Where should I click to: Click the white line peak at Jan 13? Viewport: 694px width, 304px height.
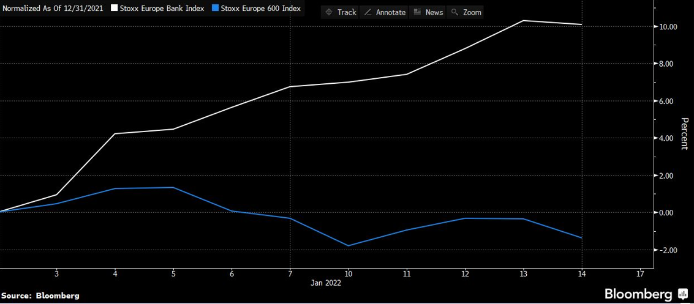click(524, 21)
